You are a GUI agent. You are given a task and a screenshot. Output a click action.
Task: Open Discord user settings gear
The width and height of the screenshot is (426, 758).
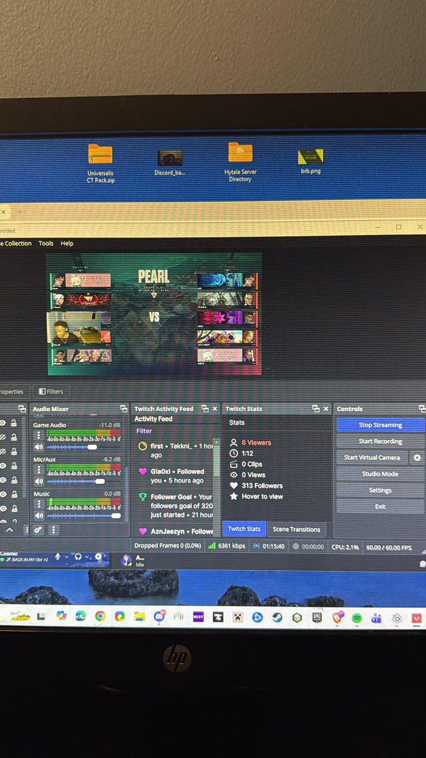[x=98, y=556]
